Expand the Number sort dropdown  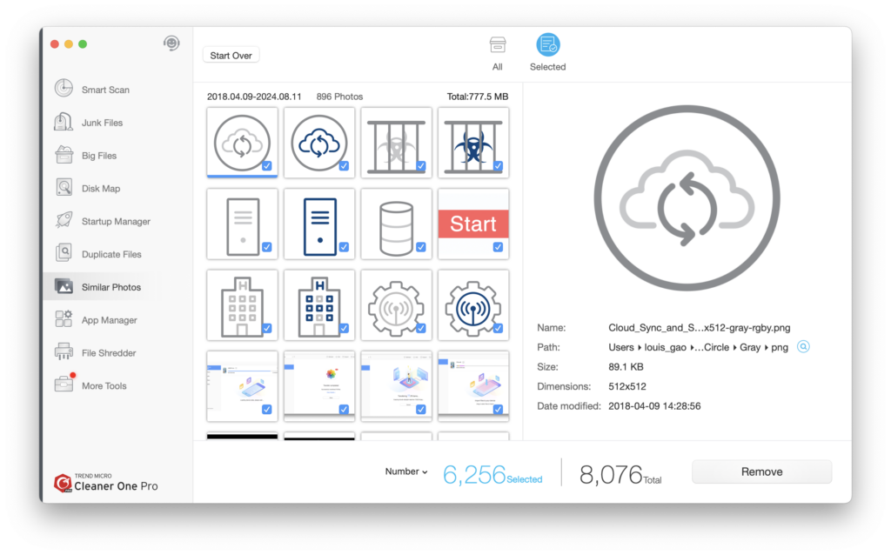[406, 471]
